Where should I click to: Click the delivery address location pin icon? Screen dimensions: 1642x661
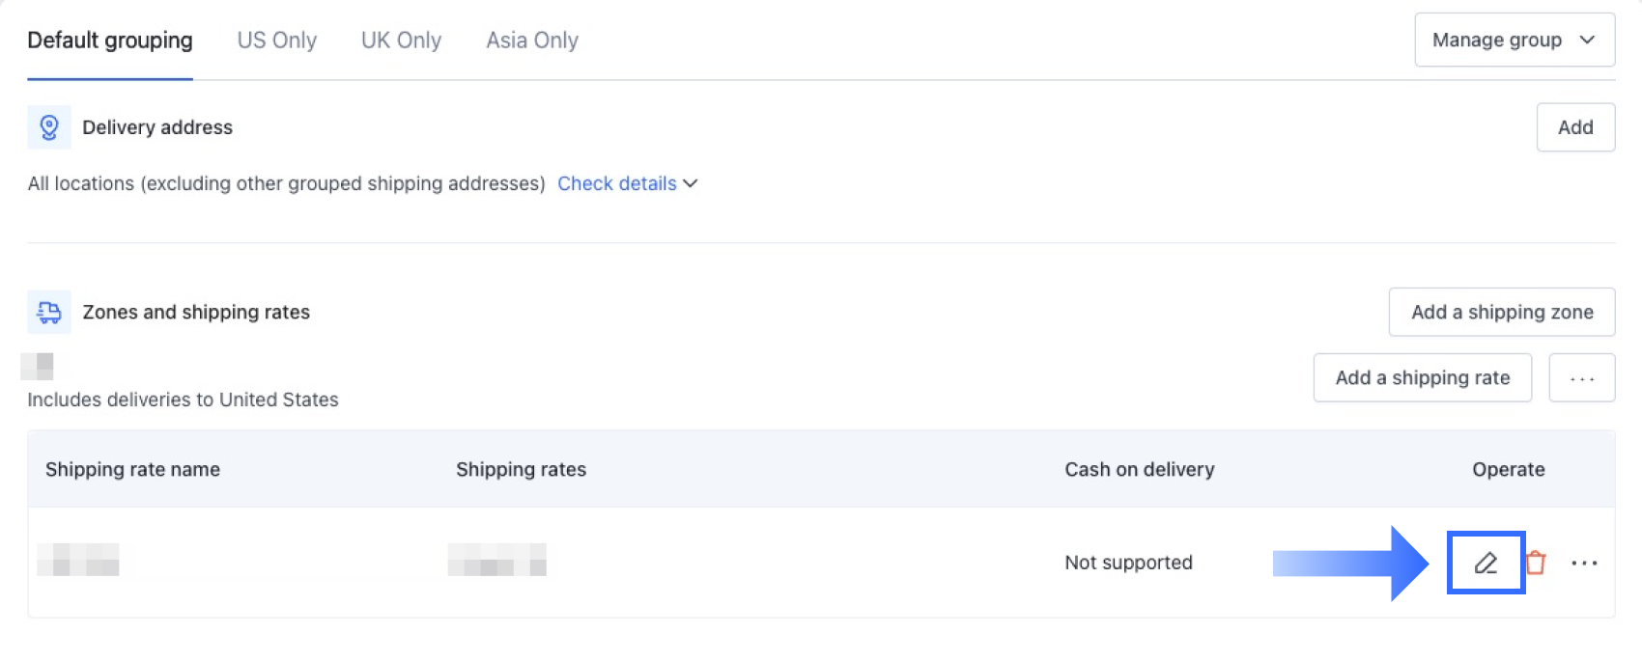tap(49, 127)
